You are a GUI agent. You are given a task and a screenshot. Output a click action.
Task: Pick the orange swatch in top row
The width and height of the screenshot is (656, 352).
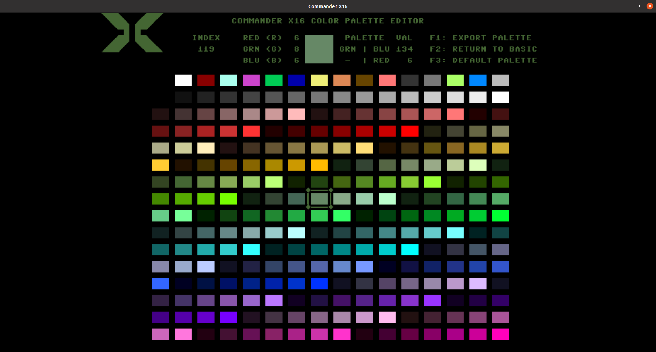342,80
